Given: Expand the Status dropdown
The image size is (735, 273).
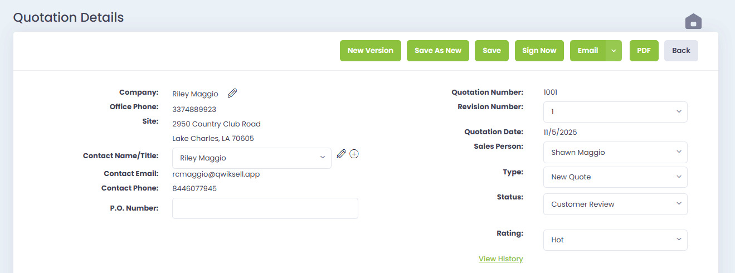Looking at the screenshot, I should pyautogui.click(x=615, y=204).
